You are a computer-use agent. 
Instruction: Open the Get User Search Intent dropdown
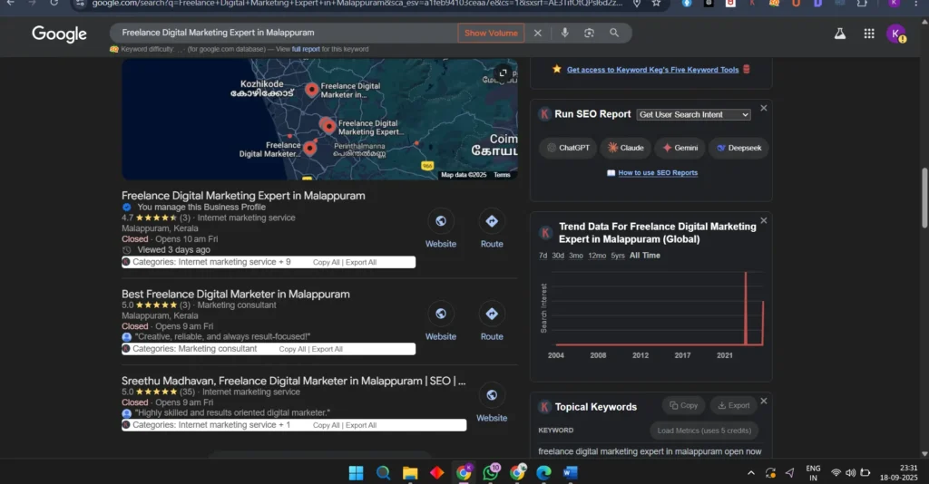693,115
